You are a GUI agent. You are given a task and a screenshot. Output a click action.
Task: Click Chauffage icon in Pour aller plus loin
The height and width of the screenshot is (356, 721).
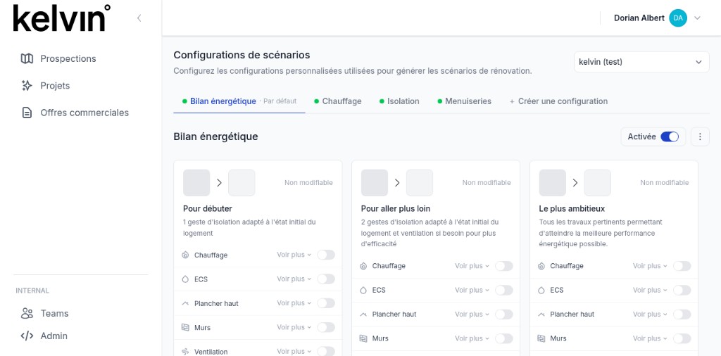point(363,266)
